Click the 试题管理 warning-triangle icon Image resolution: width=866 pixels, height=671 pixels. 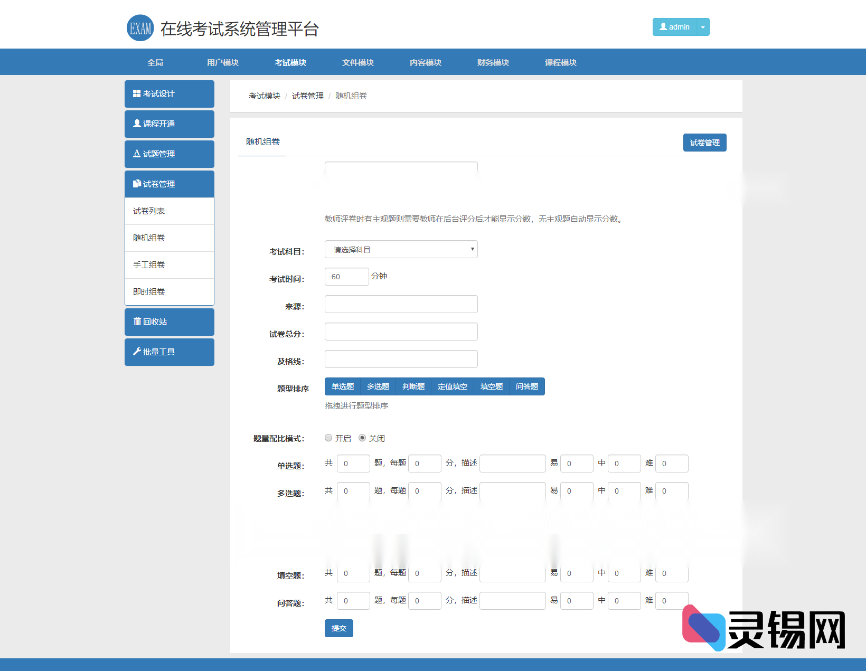click(136, 154)
